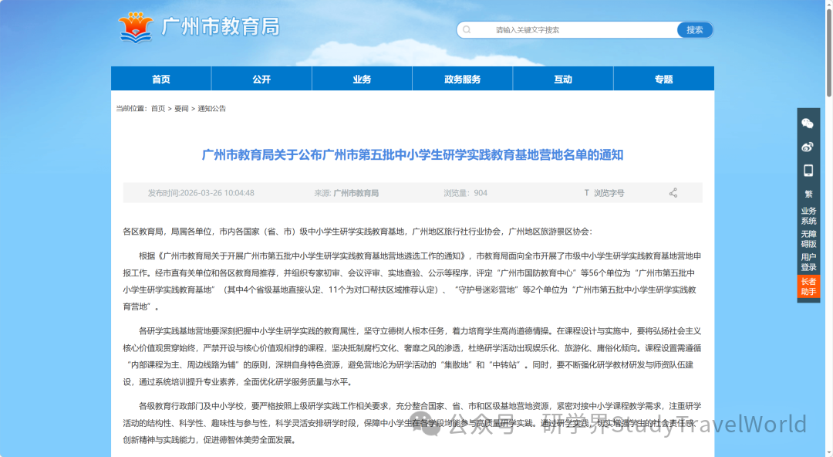Click the 广州市教育局 logo emblem
Image resolution: width=833 pixels, height=457 pixels.
tap(136, 25)
